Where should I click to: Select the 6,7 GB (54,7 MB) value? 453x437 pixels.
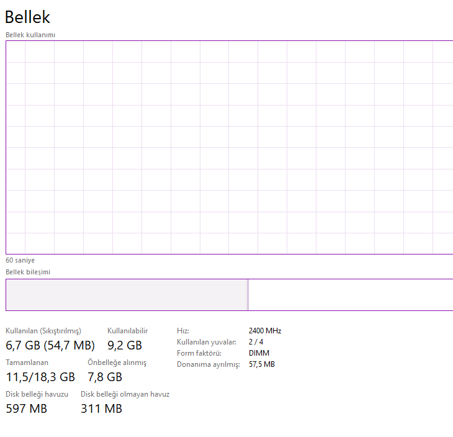click(x=50, y=345)
